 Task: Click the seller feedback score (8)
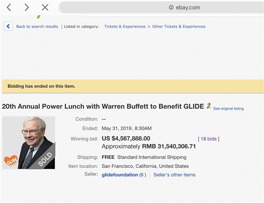point(143,175)
